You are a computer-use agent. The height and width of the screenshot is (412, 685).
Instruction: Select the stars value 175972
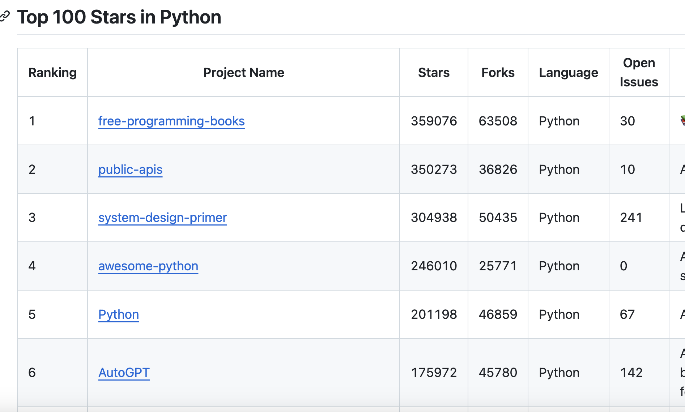[434, 373]
